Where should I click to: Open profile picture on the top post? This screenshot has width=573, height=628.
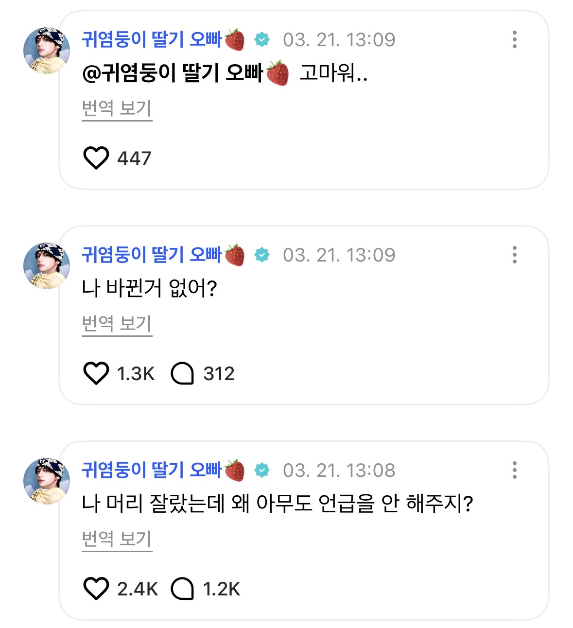(47, 51)
